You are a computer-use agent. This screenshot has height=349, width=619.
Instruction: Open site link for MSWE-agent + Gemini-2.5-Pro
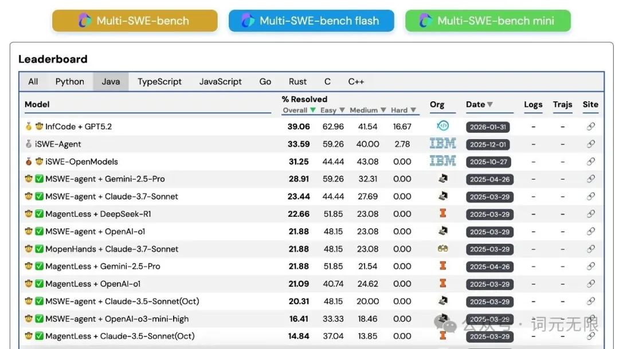[x=590, y=179]
